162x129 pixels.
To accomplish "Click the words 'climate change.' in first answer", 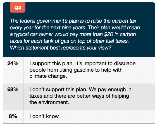I will point(48,76).
